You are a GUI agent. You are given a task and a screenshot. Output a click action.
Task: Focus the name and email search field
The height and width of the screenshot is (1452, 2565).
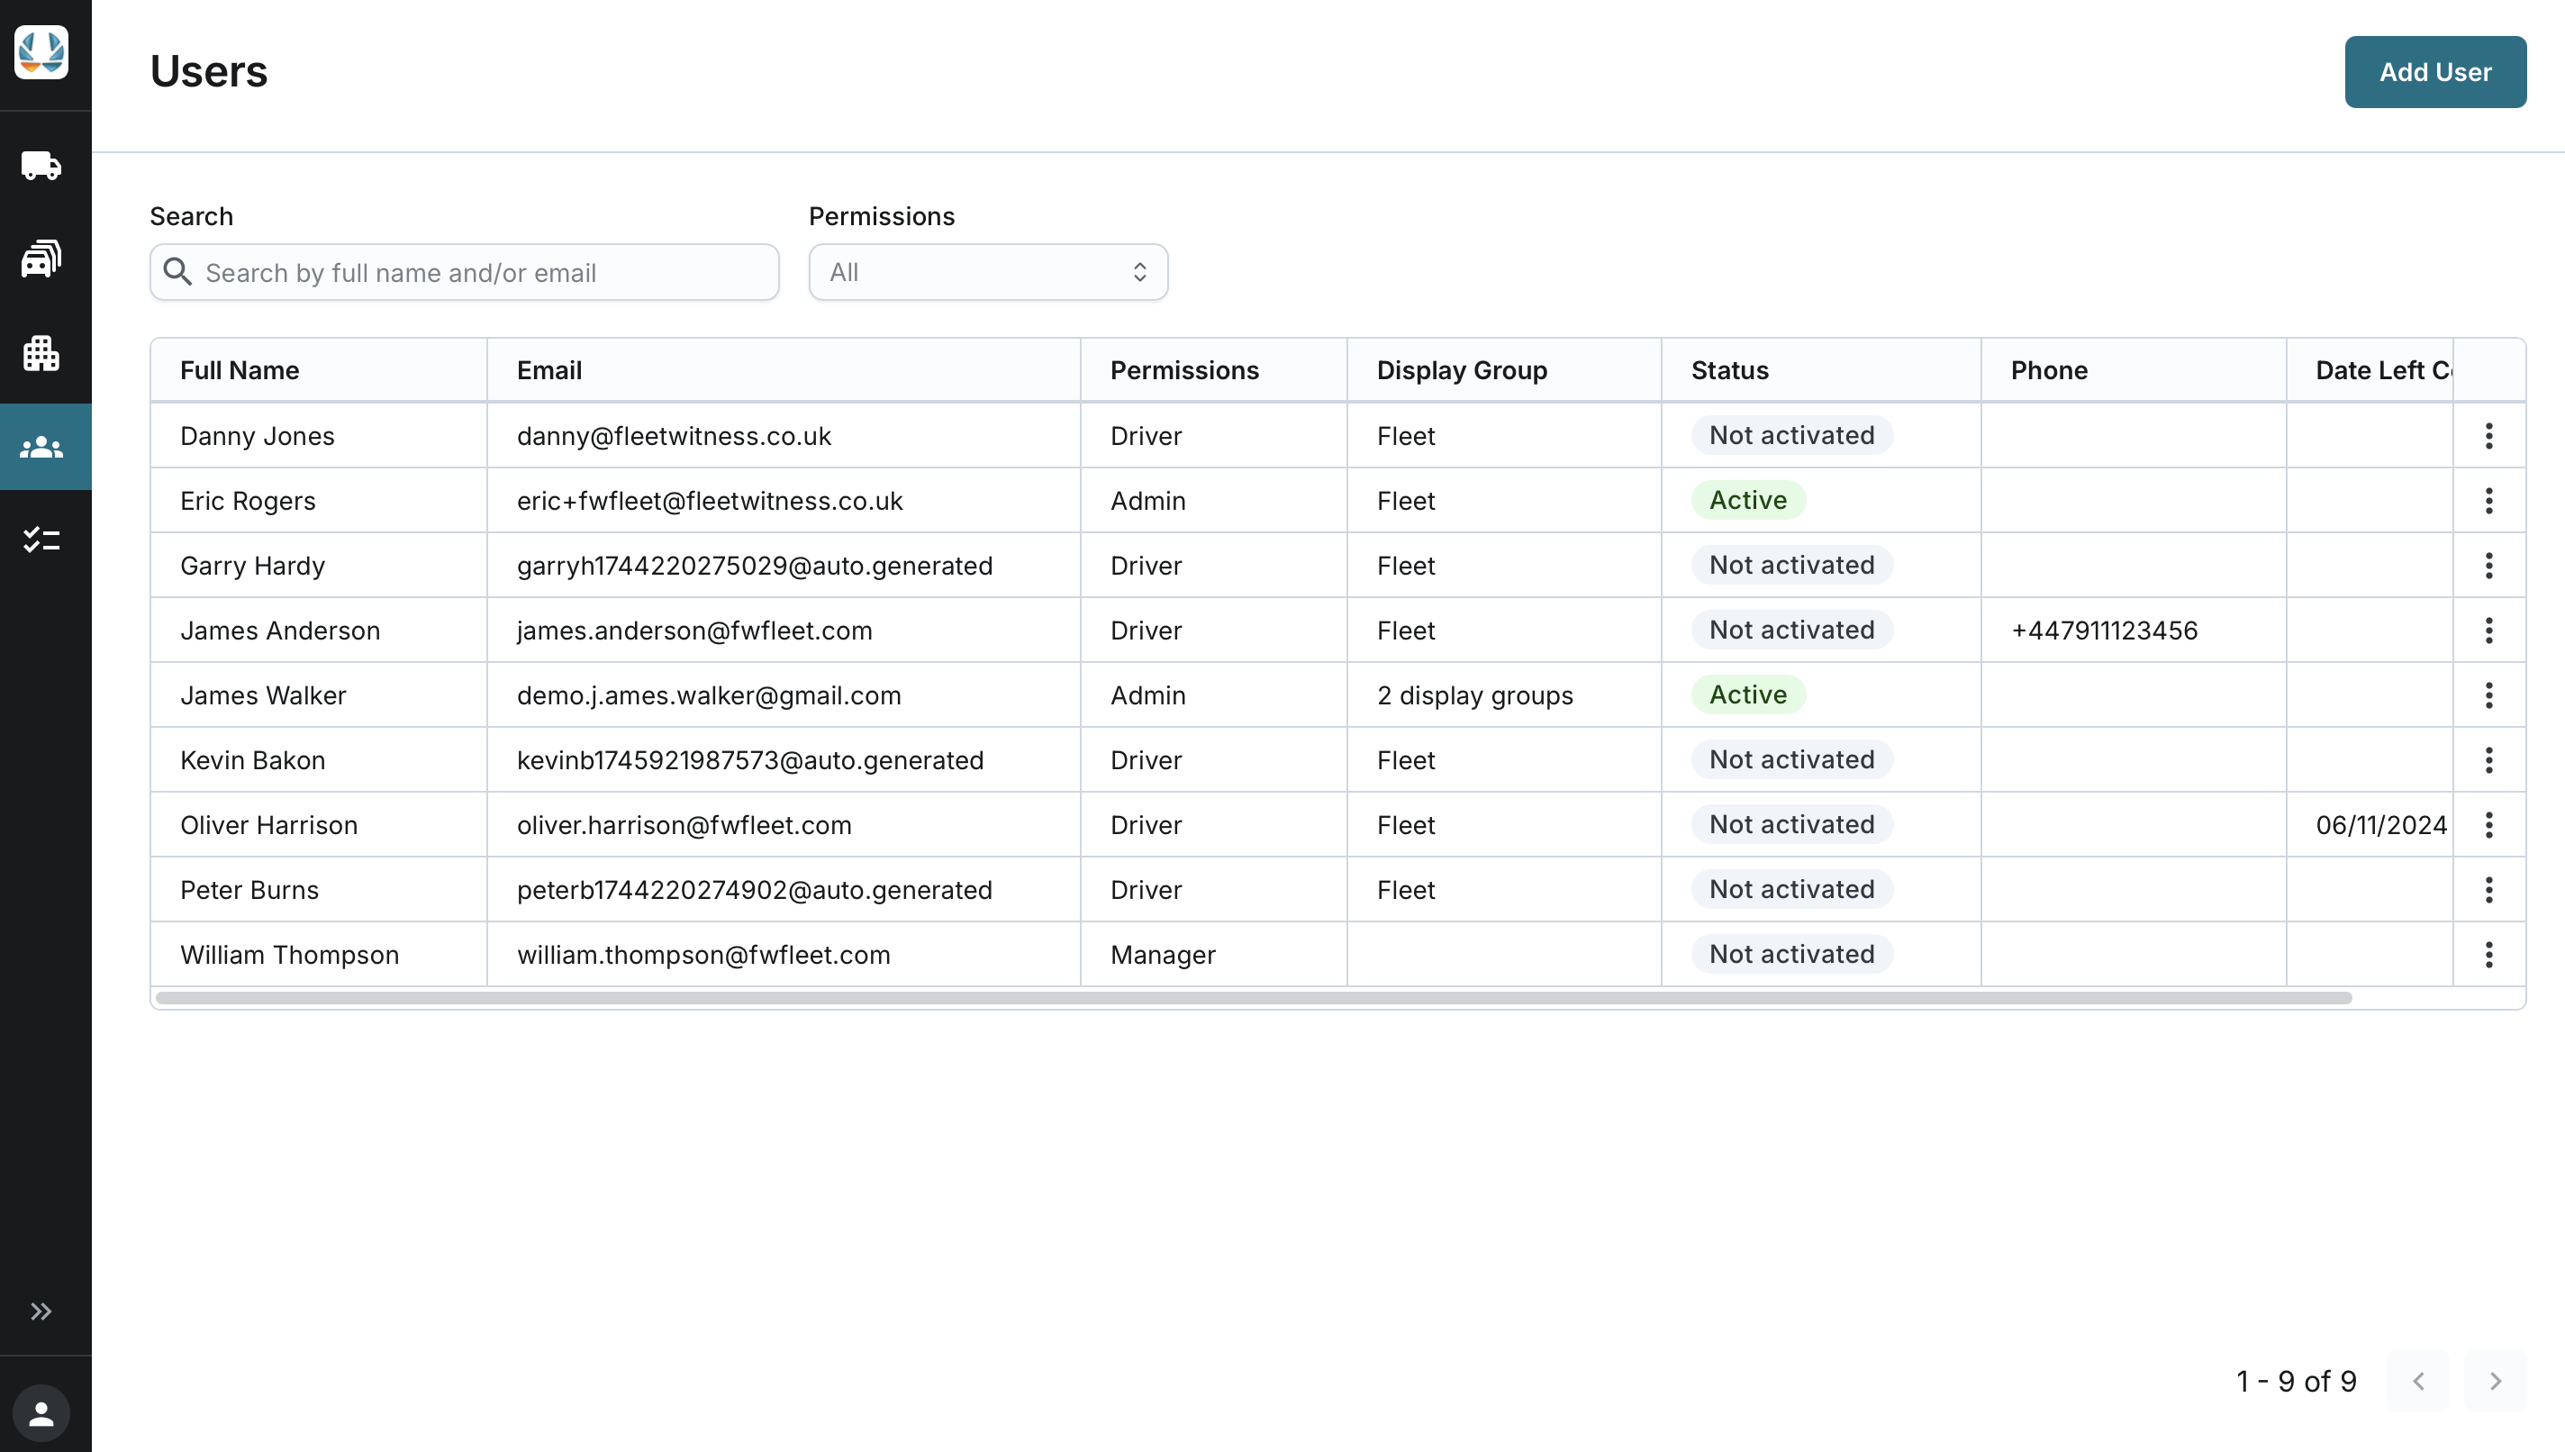(478, 272)
